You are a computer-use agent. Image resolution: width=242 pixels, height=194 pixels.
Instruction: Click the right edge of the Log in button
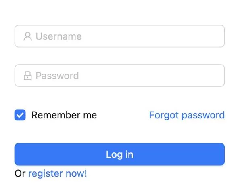(221, 154)
